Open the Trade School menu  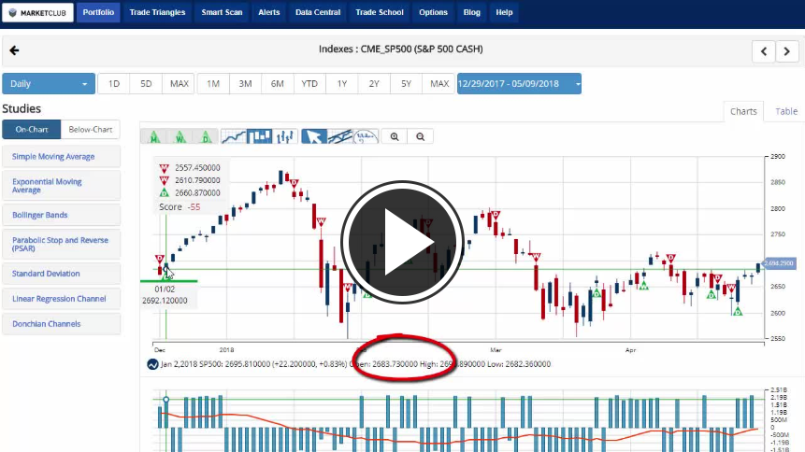(380, 12)
